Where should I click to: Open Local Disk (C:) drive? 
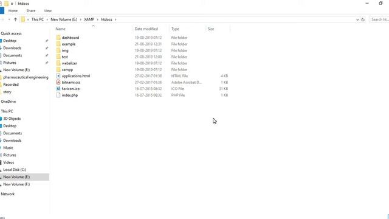[x=15, y=170]
